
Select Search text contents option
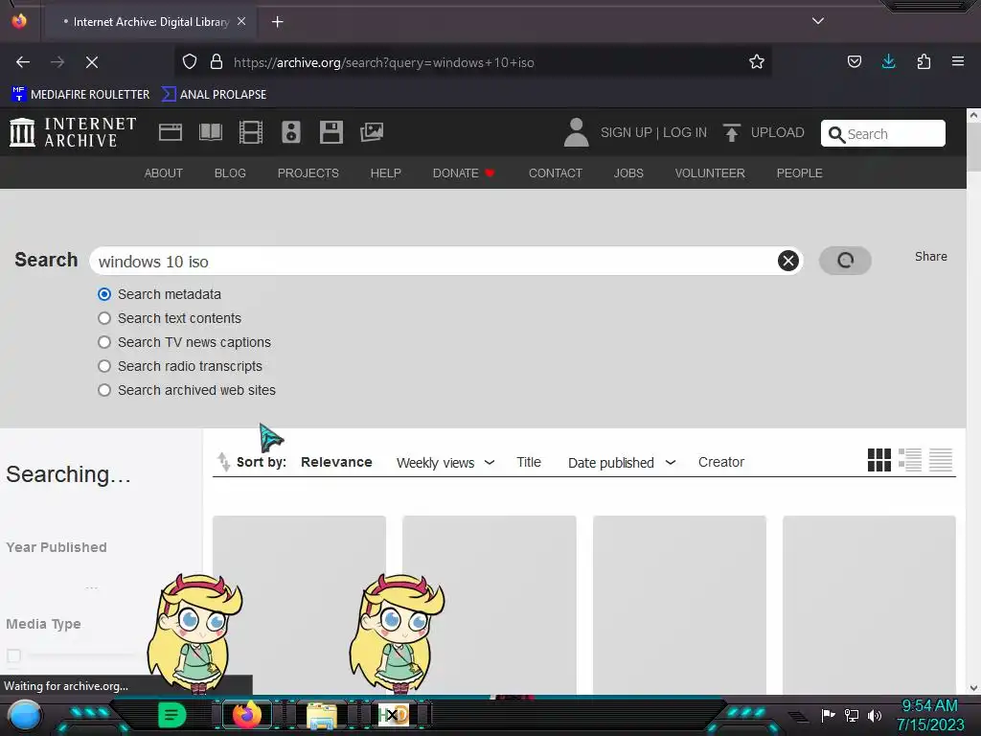(104, 318)
